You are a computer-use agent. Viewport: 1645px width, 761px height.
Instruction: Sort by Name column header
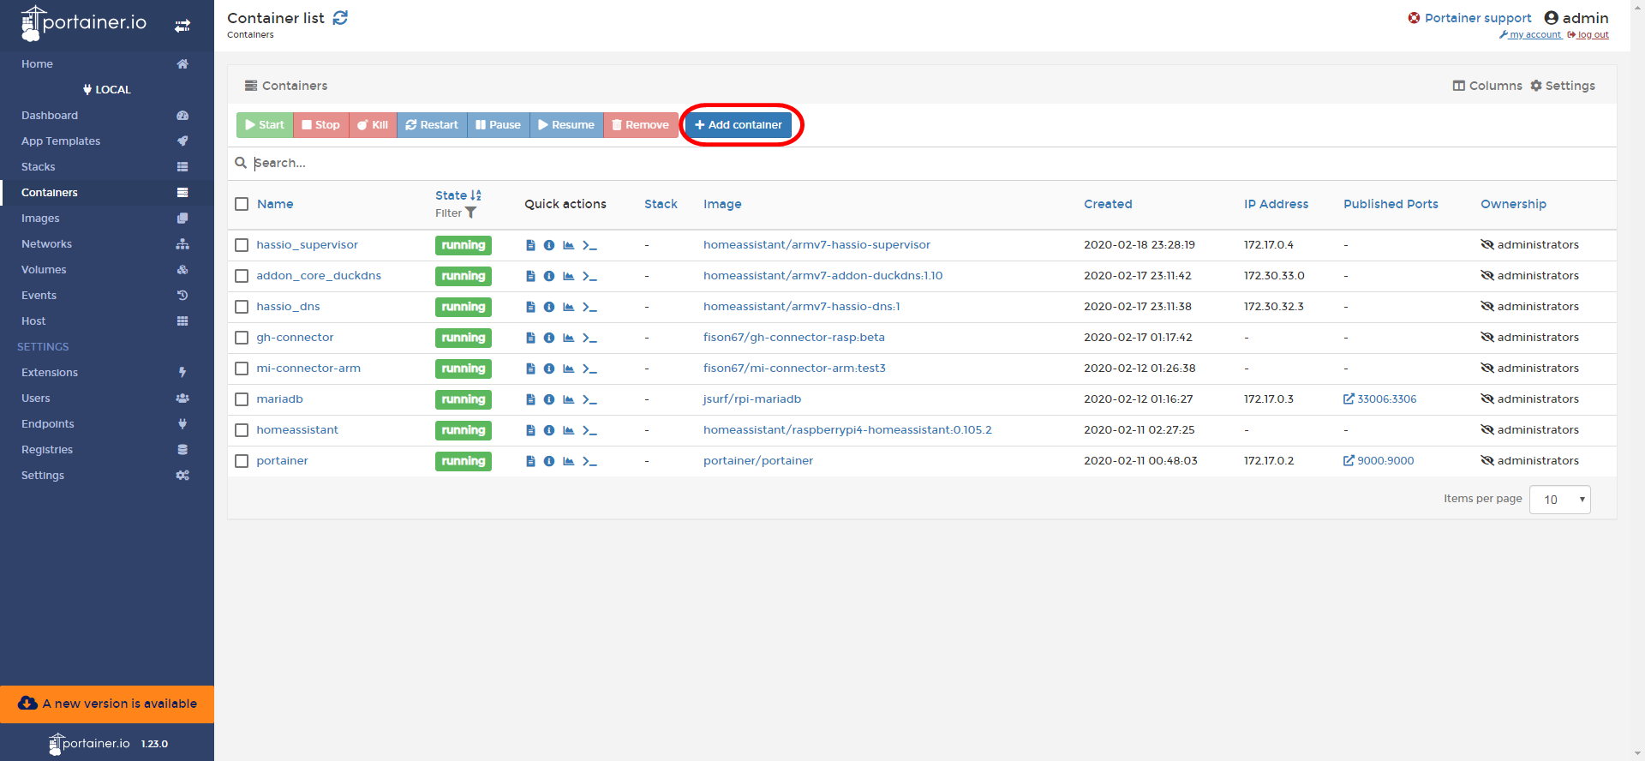coord(275,204)
